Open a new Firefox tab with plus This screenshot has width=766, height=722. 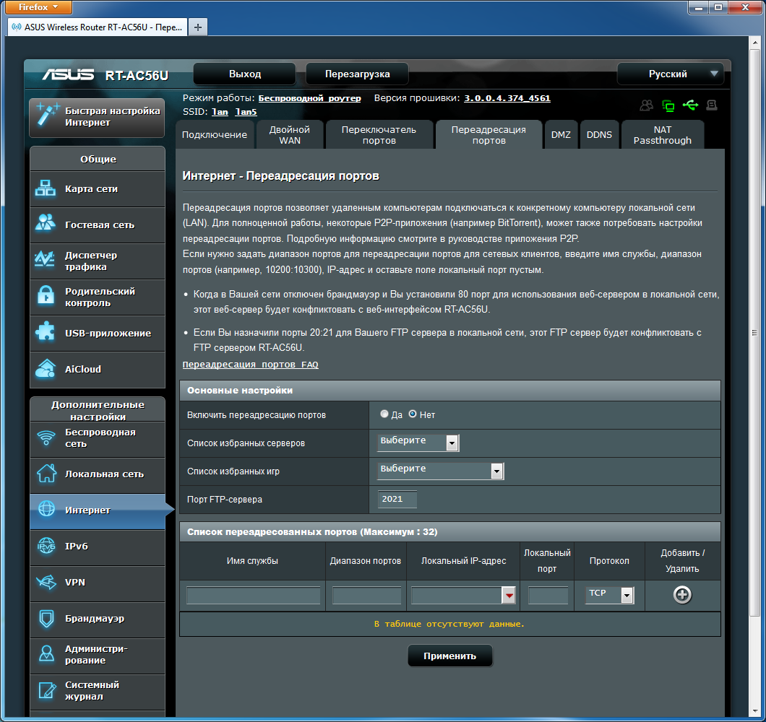198,27
